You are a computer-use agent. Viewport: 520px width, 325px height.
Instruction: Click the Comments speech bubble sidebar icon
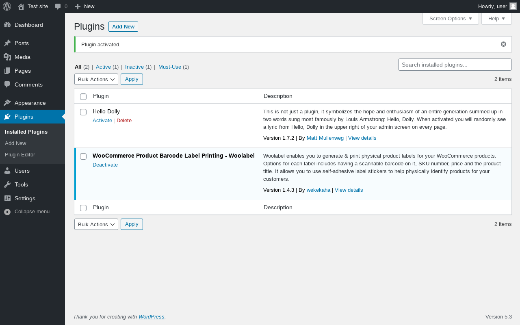7,84
